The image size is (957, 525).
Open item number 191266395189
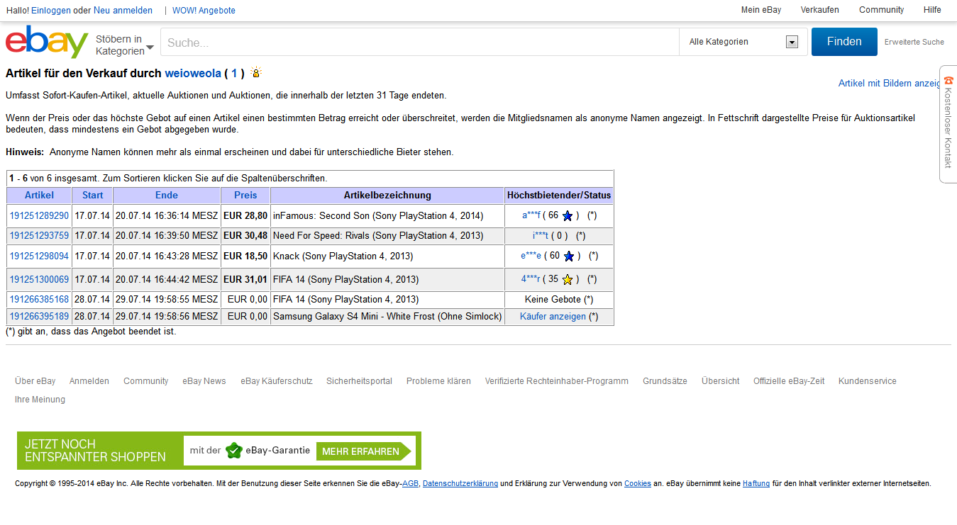click(x=39, y=317)
